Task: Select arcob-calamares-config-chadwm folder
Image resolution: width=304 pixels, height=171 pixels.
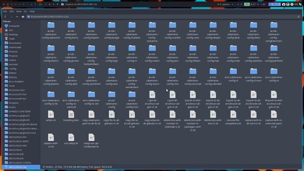Action: [x=132, y=30]
